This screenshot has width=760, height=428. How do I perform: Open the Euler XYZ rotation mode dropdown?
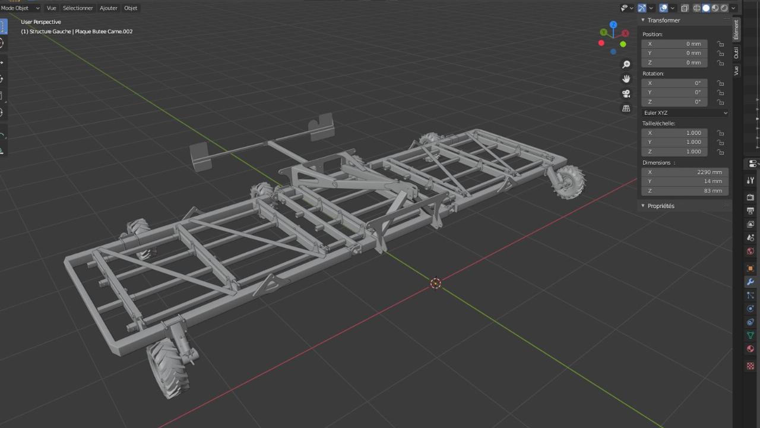coord(685,112)
